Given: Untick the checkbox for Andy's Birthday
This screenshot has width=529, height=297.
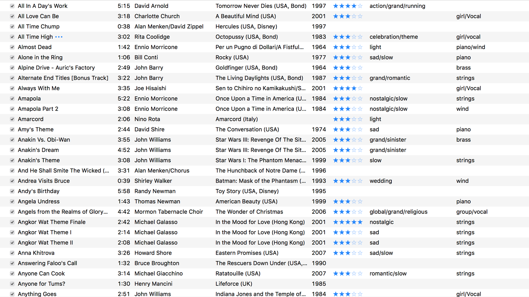Looking at the screenshot, I should tap(12, 191).
